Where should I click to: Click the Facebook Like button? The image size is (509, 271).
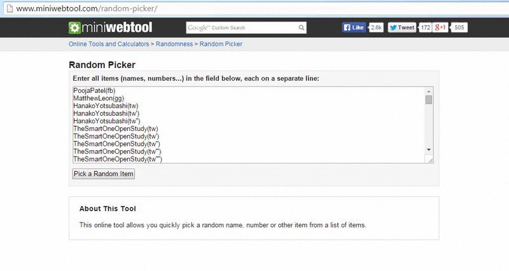click(x=354, y=27)
